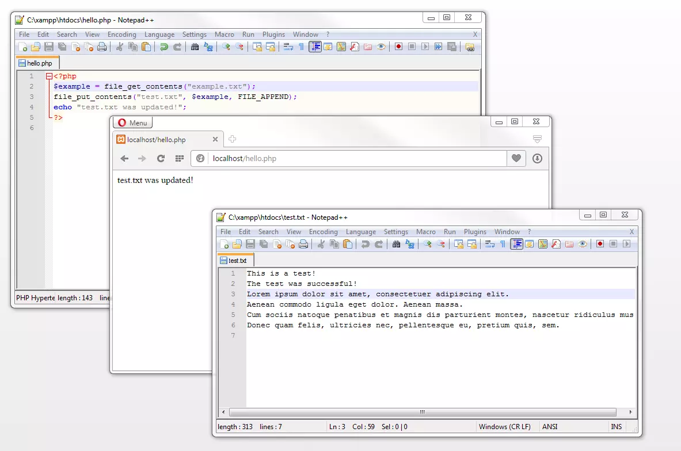
Task: Open the Language menu in test.txt window
Action: (361, 231)
